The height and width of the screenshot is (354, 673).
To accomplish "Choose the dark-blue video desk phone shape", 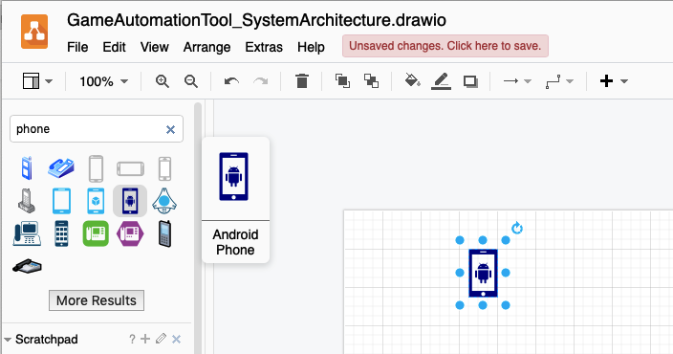I will [x=27, y=233].
